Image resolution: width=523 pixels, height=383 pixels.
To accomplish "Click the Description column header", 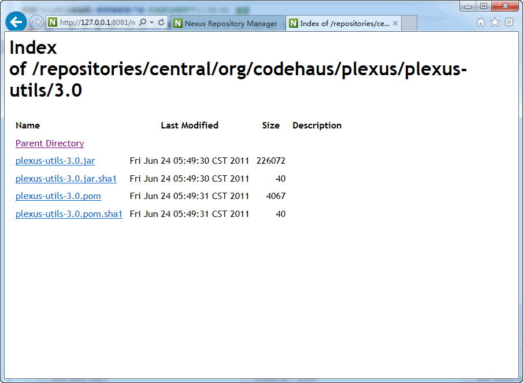I will click(x=317, y=126).
